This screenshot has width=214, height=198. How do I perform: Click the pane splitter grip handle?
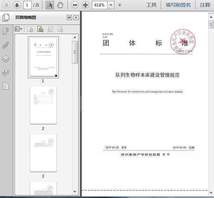click(81, 103)
